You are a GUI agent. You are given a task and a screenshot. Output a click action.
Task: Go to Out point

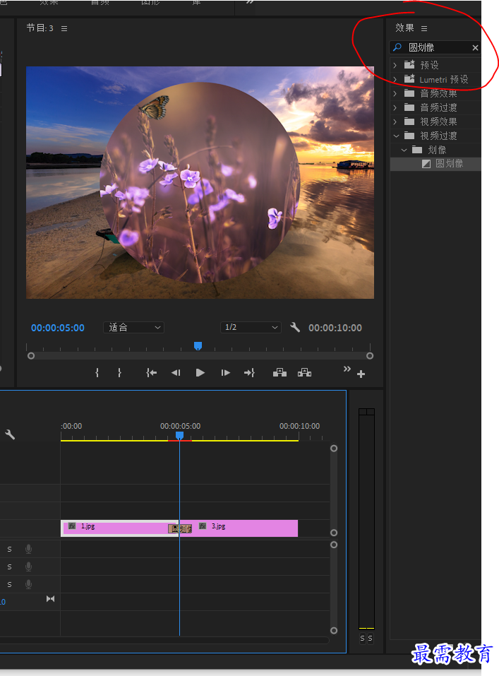(250, 373)
